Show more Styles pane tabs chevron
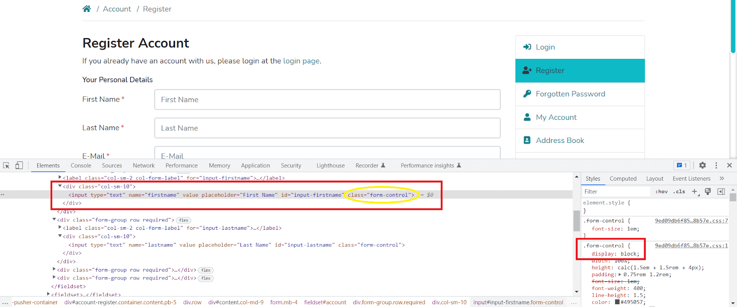The width and height of the screenshot is (737, 307). (x=722, y=179)
